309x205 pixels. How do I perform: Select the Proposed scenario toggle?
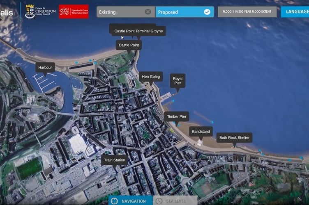[184, 12]
